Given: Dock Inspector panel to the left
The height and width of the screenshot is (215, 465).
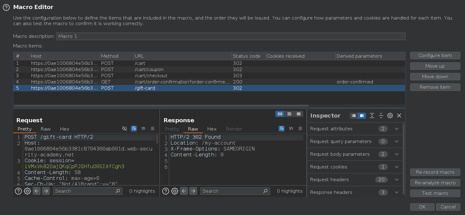Looking at the screenshot, I should point(353,116).
